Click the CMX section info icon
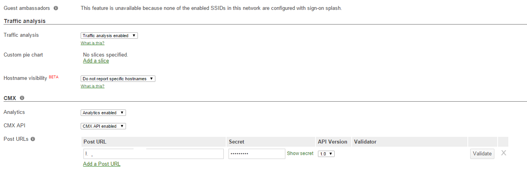Image resolution: width=527 pixels, height=174 pixels. coord(22,98)
